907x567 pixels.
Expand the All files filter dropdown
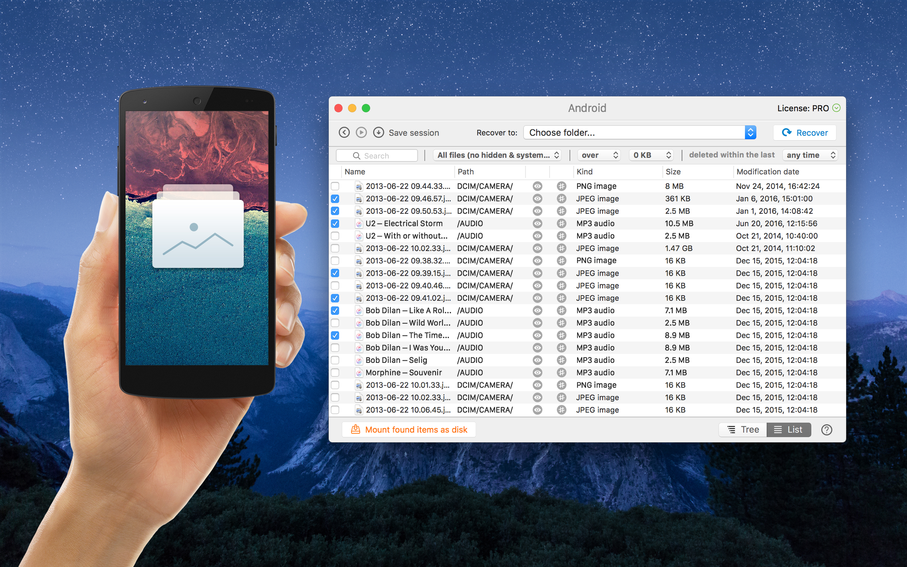coord(497,155)
